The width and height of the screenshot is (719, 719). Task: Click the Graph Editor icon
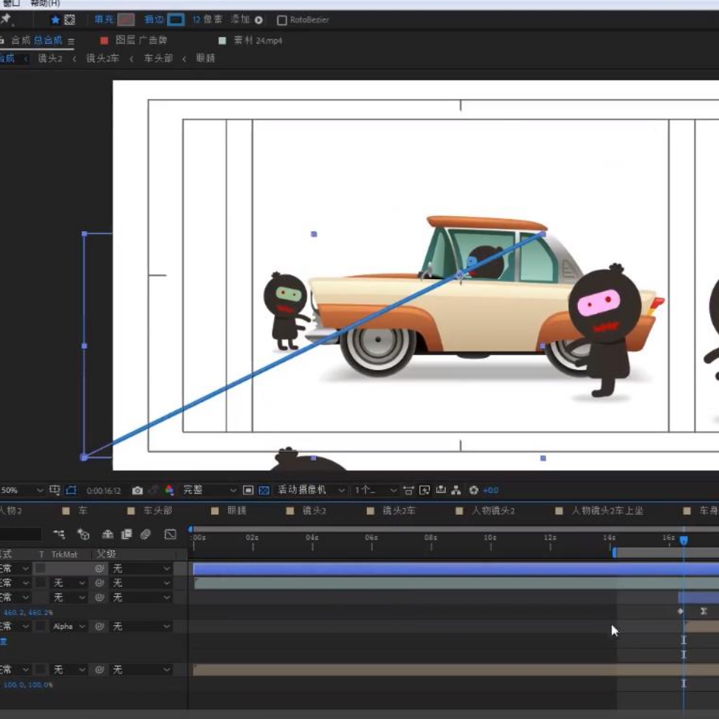pos(170,534)
